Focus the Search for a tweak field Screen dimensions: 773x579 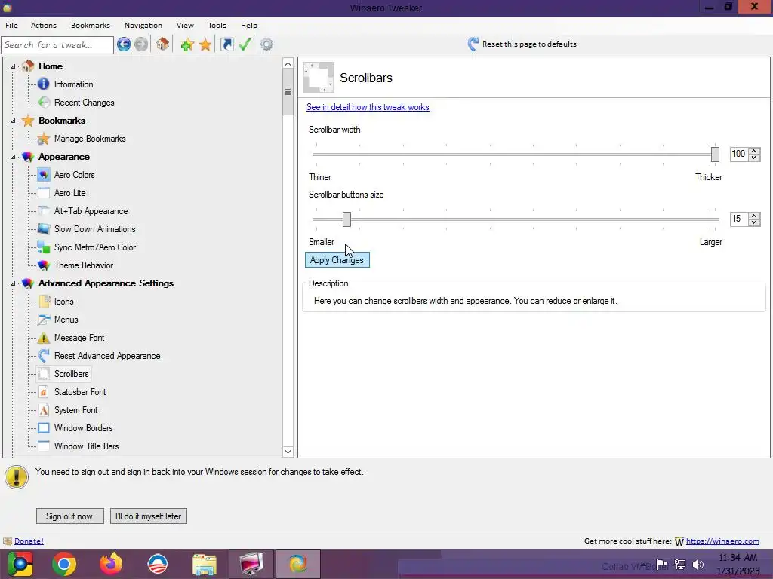click(x=57, y=44)
